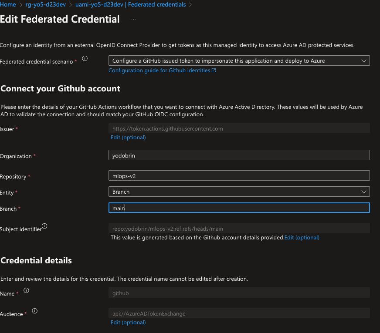The width and height of the screenshot is (380, 333).
Task: Click Edit (optional) beside Subject identifier note
Action: [302, 238]
